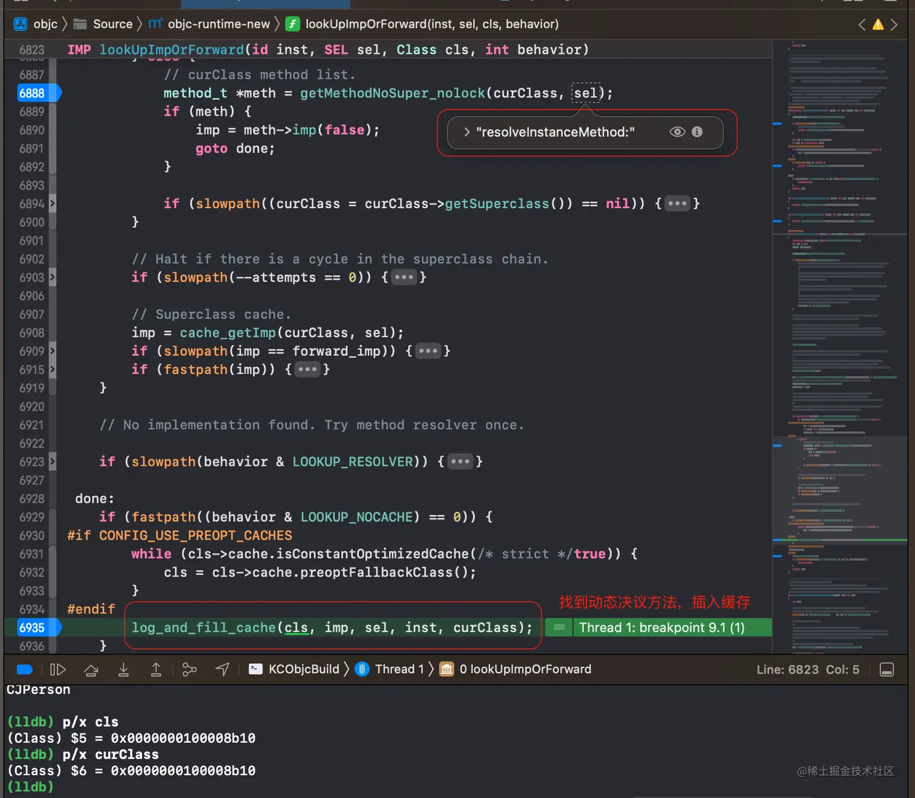Screen dimensions: 915x798
Task: Click the "p/x curClass" command in console
Action: coord(110,754)
